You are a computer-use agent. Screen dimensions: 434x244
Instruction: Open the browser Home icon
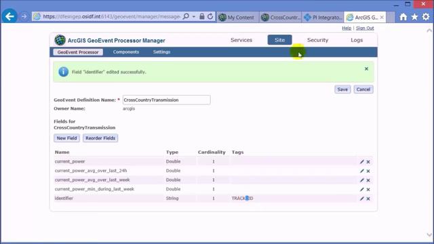[x=403, y=17]
